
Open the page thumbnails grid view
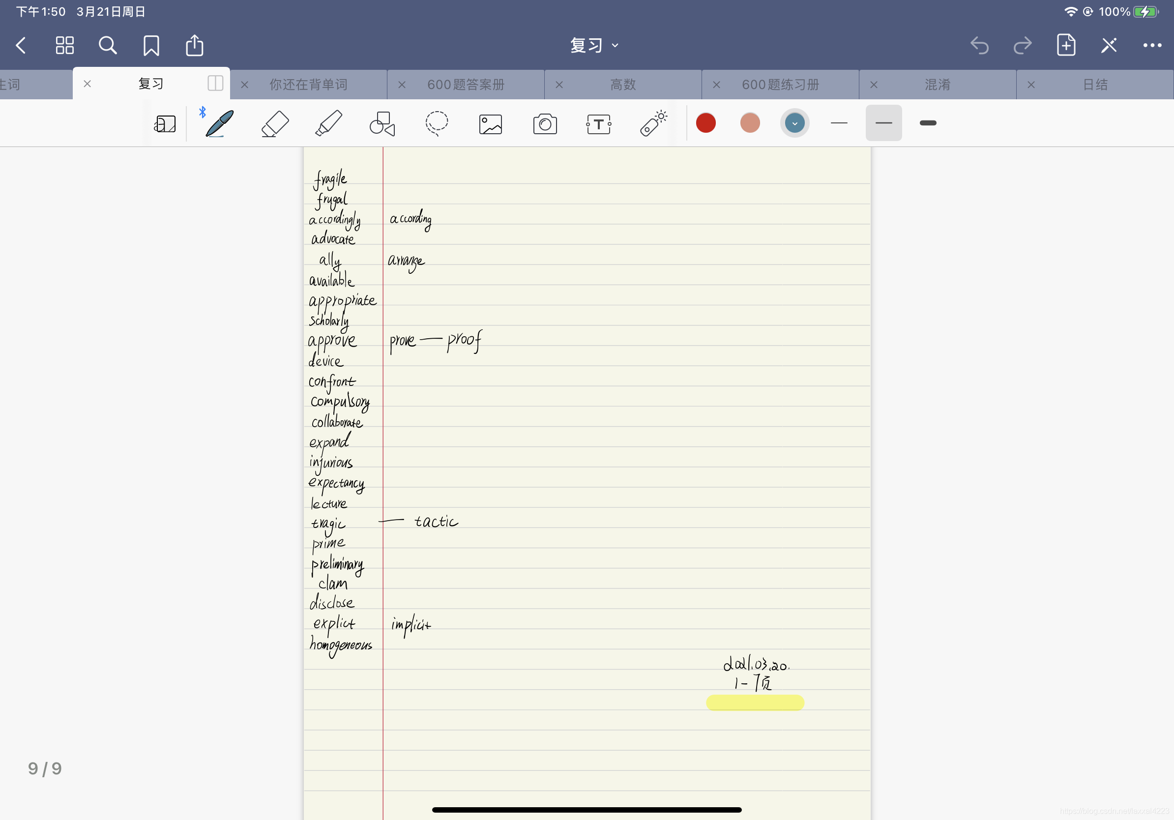64,46
